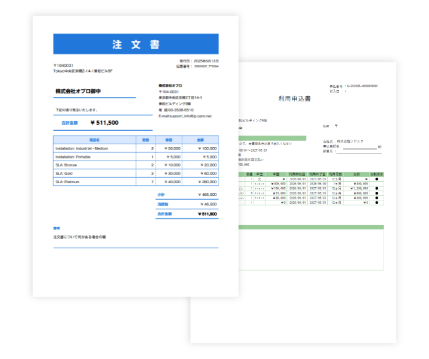Image resolution: width=429 pixels, height=359 pixels.
Task: Click the phone number 03-3538-6510
Action: coord(179,110)
